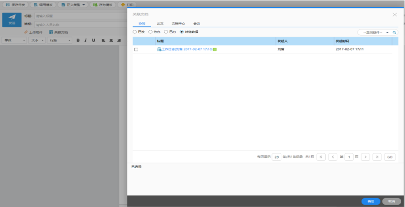Go to the first page
The height and width of the screenshot is (207, 405).
click(321, 157)
